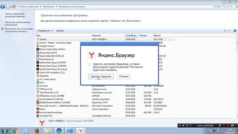Close the Яндекс.Браузер uninstall dialog

click(x=154, y=44)
